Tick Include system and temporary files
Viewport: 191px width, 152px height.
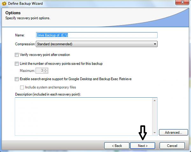[x=22, y=87]
